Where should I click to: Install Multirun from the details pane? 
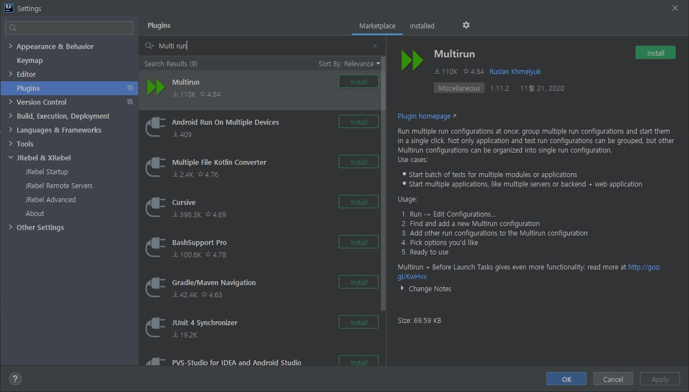[656, 53]
